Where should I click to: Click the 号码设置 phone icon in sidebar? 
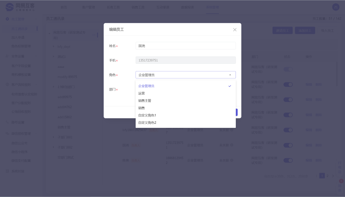[7, 121]
